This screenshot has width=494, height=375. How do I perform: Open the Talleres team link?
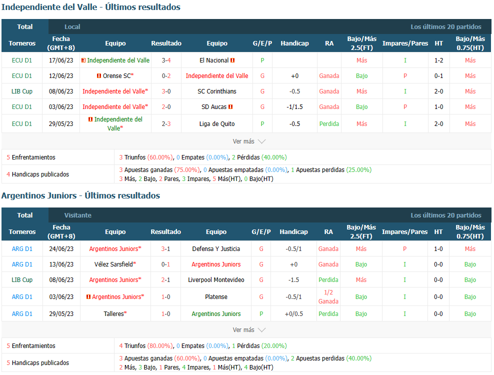[x=113, y=313]
